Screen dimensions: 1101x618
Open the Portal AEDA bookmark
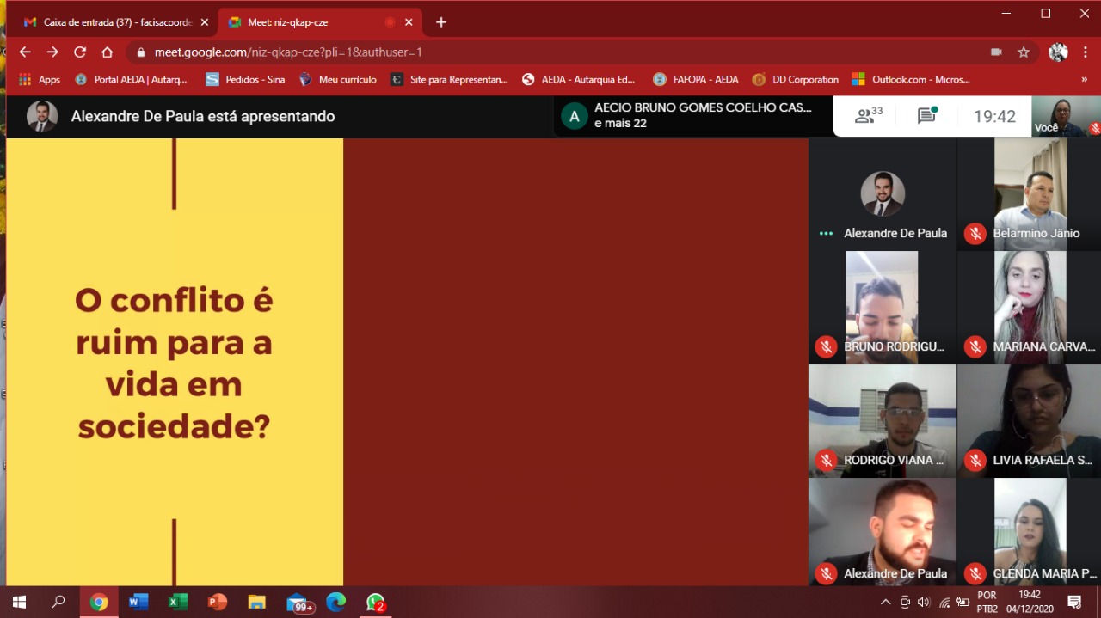coord(132,79)
